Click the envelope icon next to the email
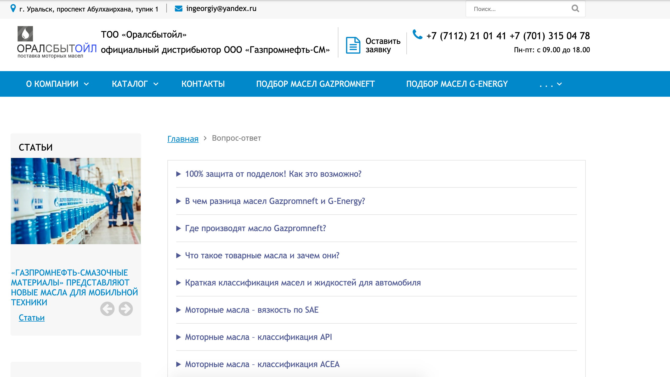 click(178, 9)
